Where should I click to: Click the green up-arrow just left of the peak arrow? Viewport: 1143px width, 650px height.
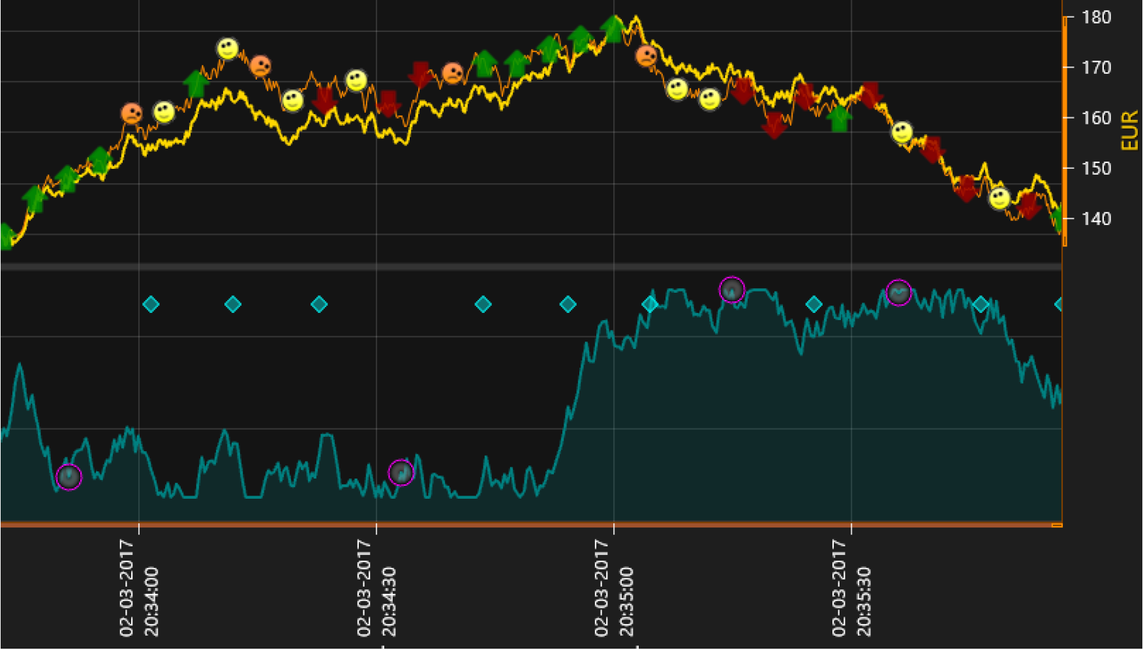[x=581, y=40]
